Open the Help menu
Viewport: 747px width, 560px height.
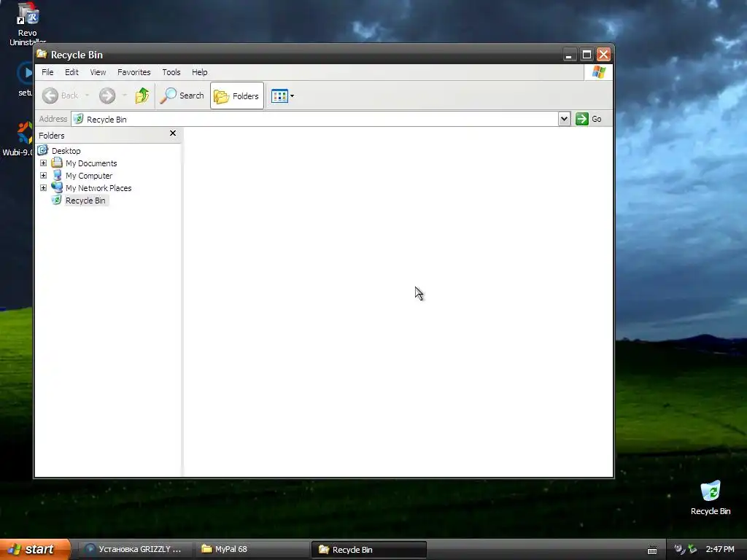[x=200, y=72]
